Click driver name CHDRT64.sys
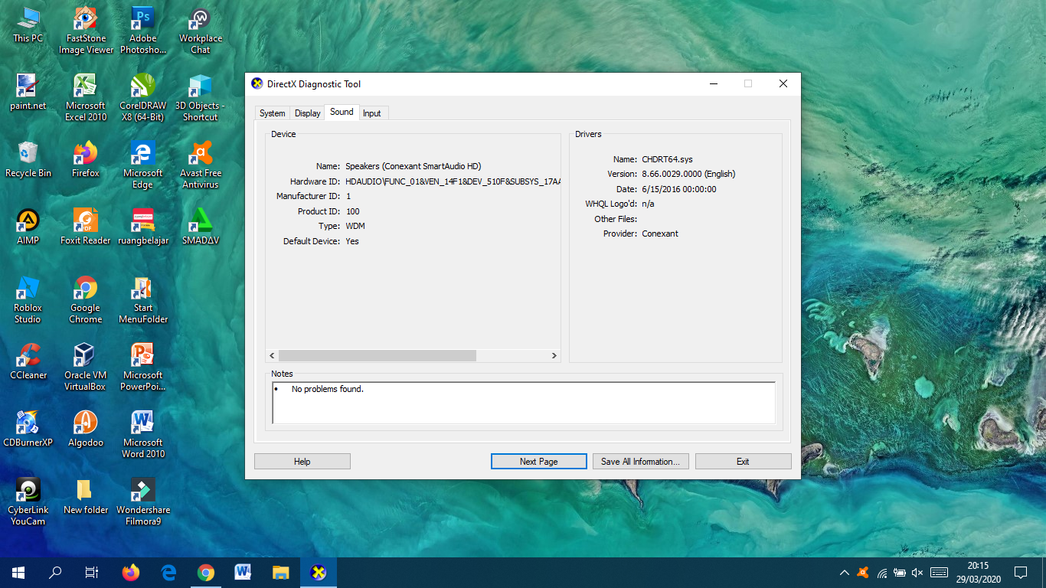This screenshot has height=588, width=1046. [x=667, y=159]
